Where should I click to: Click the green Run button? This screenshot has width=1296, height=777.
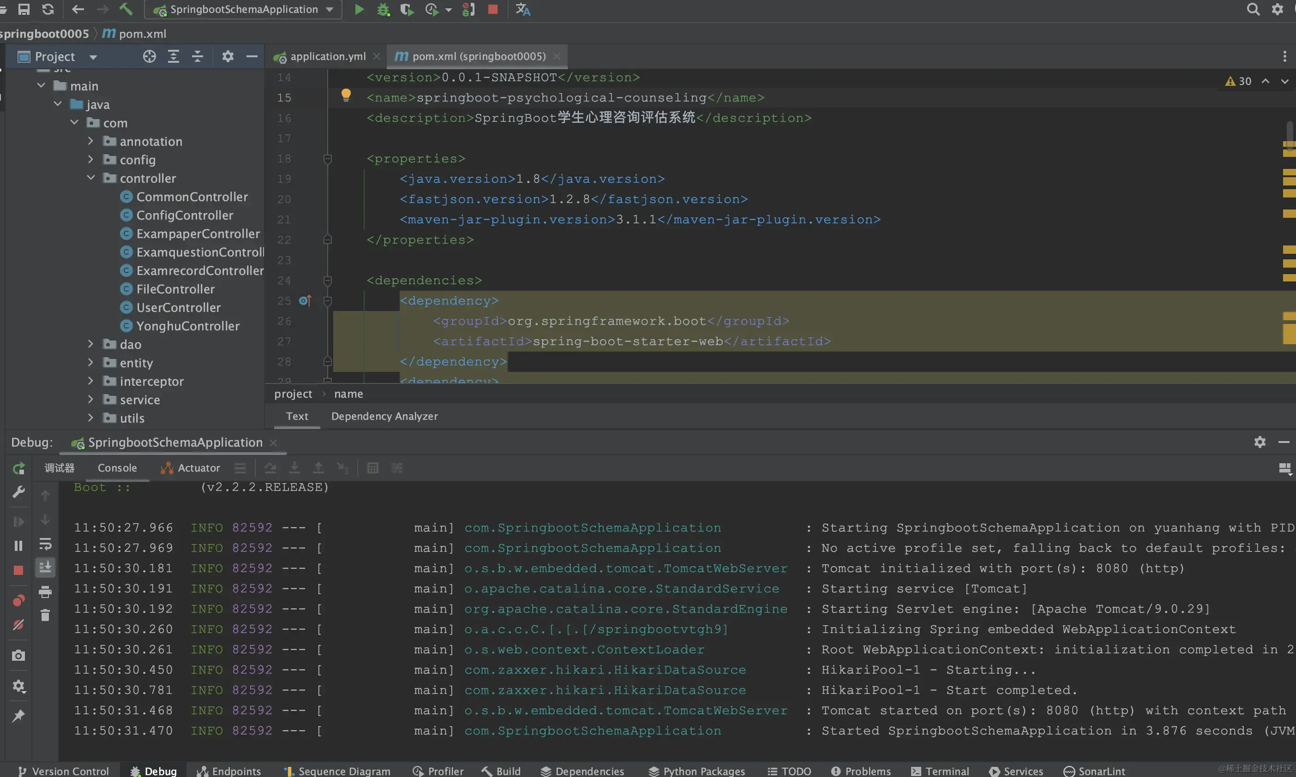click(x=359, y=9)
